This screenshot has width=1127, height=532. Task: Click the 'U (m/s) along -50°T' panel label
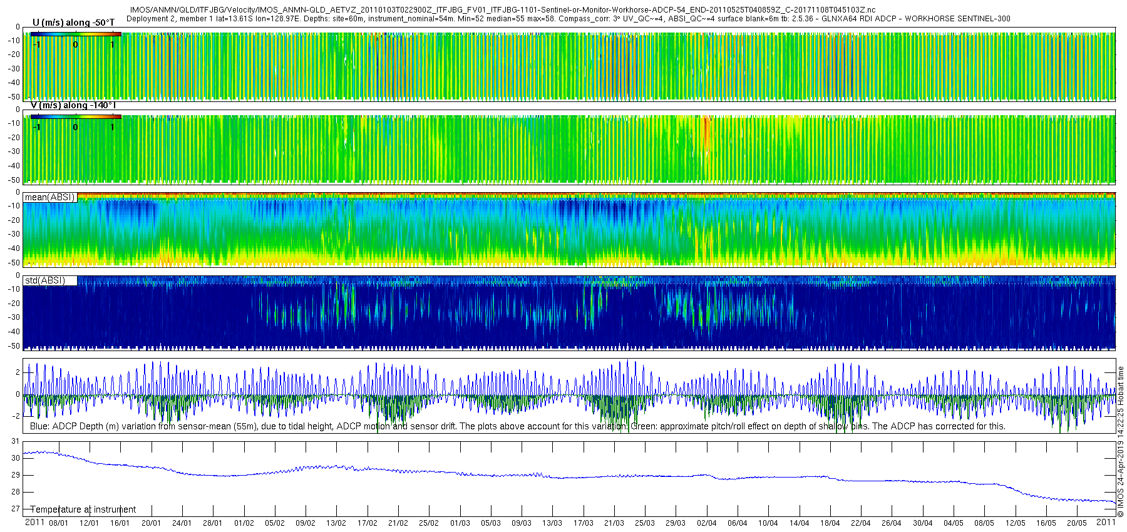coord(74,23)
